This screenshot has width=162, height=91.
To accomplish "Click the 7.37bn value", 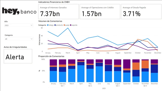I will point(50,14).
